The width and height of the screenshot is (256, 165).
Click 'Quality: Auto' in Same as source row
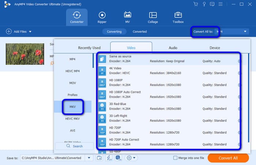pyautogui.click(x=211, y=61)
